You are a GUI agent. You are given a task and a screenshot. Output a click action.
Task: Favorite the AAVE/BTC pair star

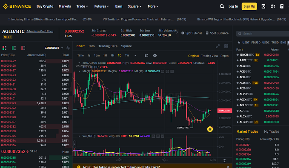[x=237, y=60]
